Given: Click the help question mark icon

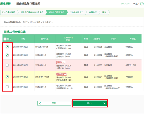Looking at the screenshot, I should coord(142,4).
